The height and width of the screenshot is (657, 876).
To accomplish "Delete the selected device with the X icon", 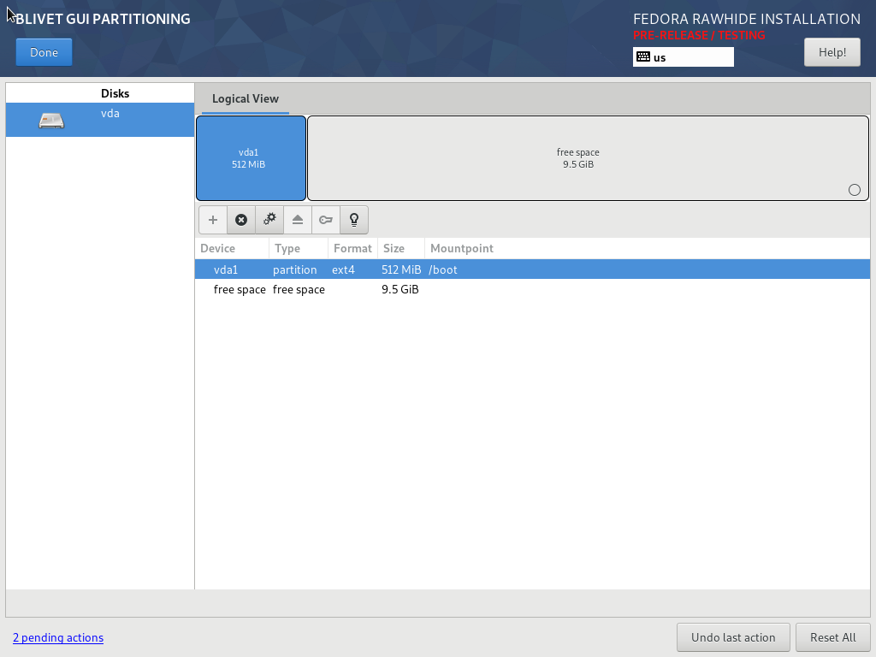I will (x=241, y=220).
